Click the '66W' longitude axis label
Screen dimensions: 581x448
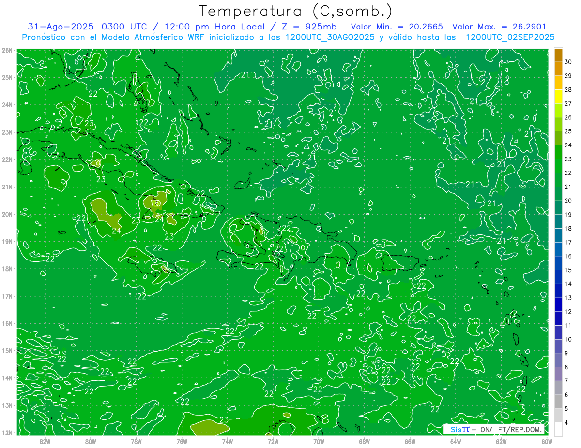point(410,441)
